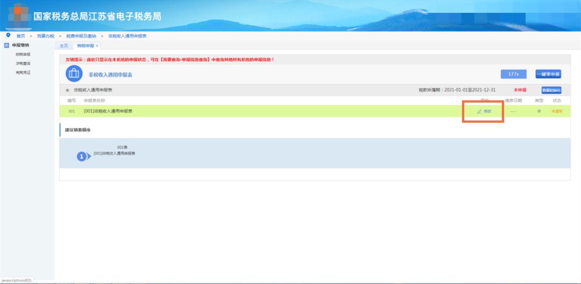Close the 纳税申报 tab
The height and width of the screenshot is (284, 581).
point(97,46)
